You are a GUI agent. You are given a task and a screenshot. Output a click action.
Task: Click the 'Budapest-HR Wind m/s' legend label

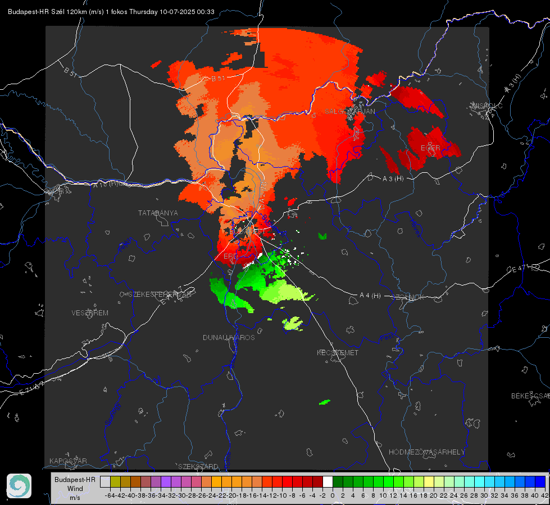click(x=75, y=489)
